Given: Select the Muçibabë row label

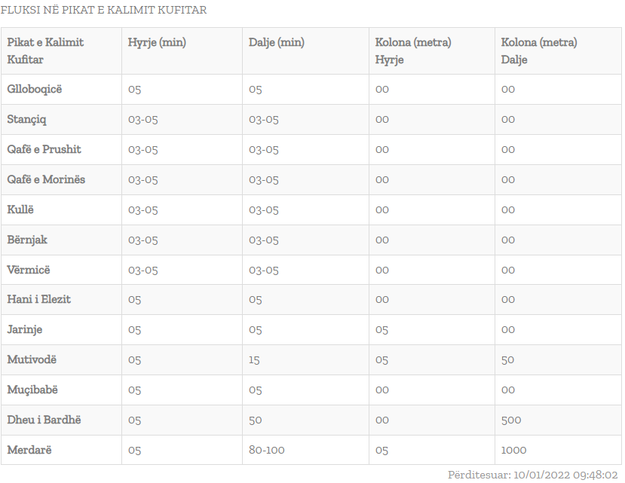Looking at the screenshot, I should click(32, 390).
